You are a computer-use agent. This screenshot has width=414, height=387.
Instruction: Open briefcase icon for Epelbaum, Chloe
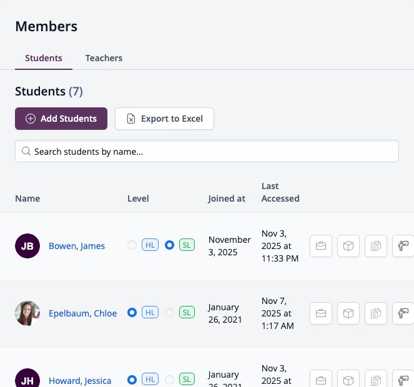click(321, 313)
